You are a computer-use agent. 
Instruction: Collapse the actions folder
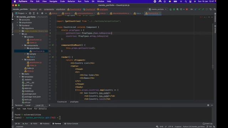tap(22, 37)
